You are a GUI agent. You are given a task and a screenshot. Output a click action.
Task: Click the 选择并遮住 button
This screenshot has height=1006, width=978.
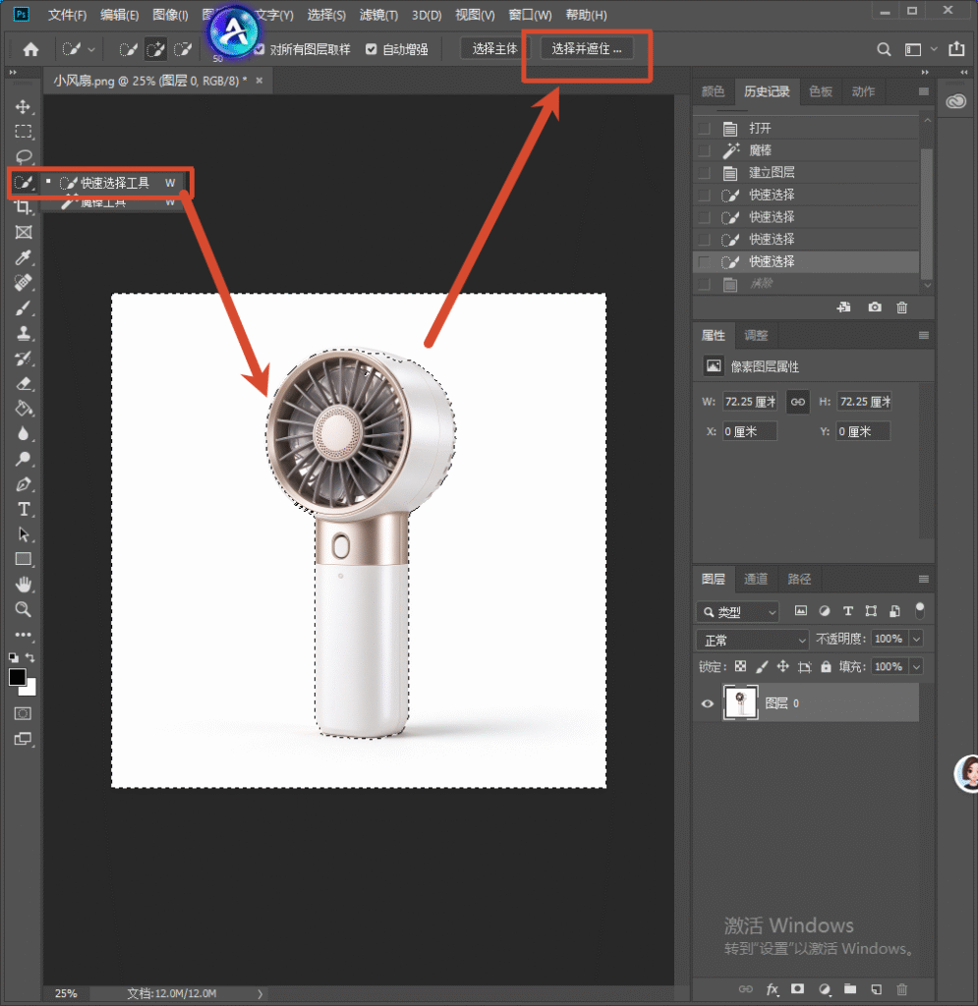[587, 49]
